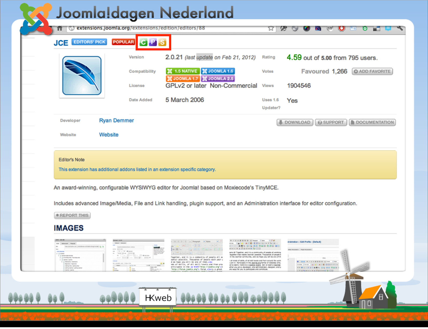The width and height of the screenshot is (428, 329).
Task: Click the yellow S badge
Action: pos(162,42)
